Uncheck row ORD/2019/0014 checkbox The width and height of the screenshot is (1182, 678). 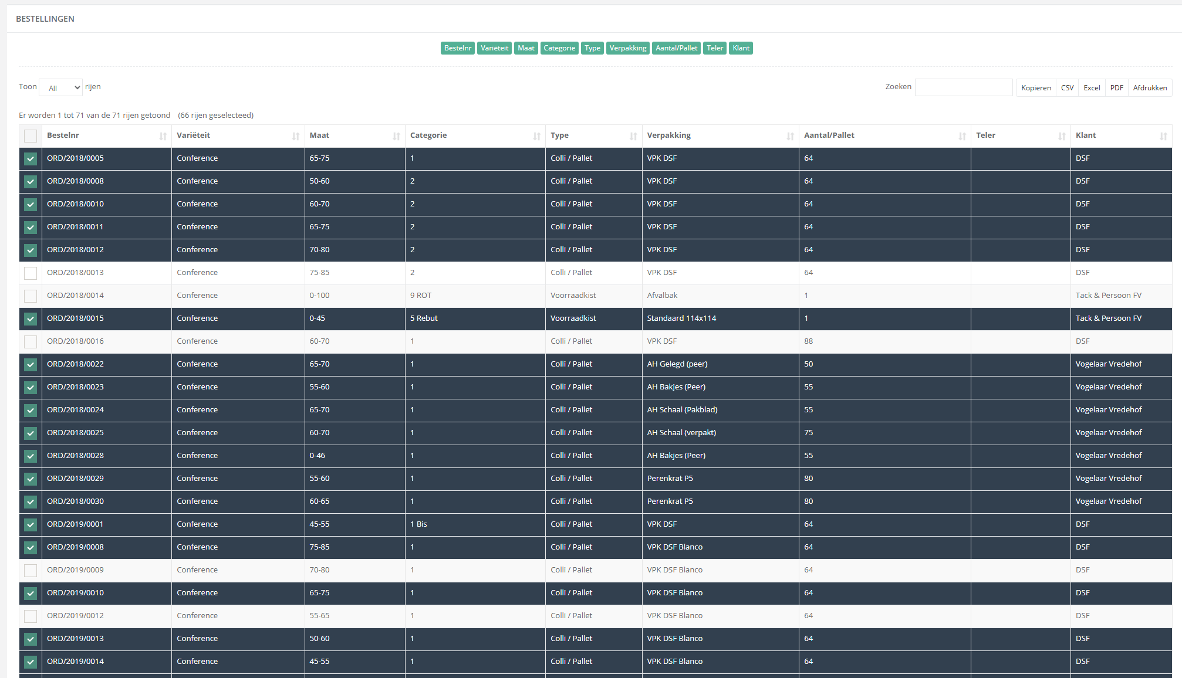(31, 662)
